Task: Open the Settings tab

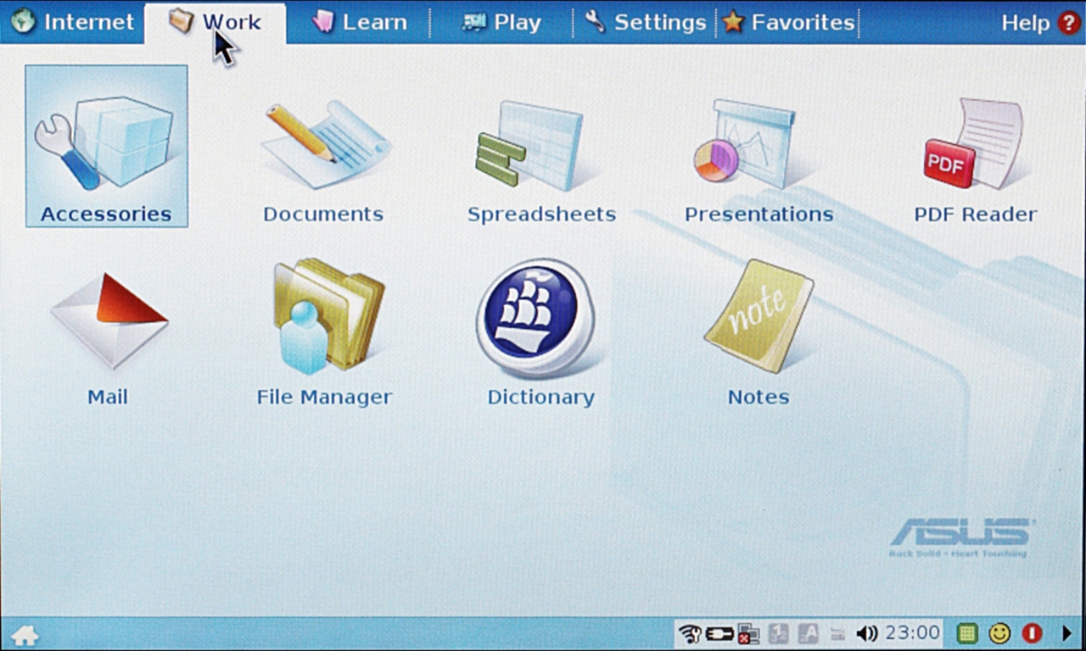Action: point(646,22)
